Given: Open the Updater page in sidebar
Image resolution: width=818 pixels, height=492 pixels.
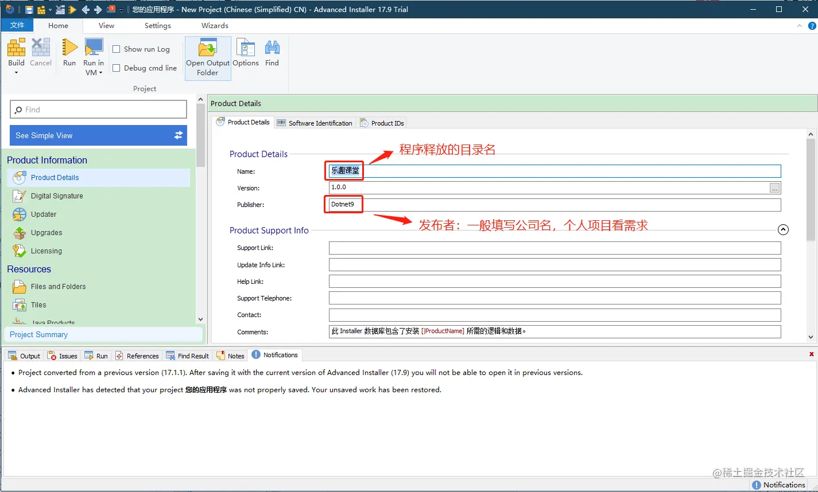Looking at the screenshot, I should (44, 214).
